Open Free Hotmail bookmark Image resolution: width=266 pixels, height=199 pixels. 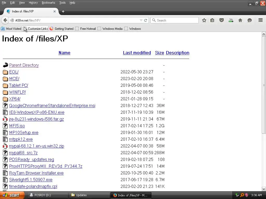coord(86,29)
